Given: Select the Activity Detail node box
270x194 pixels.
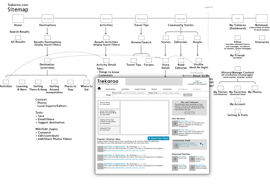Looking at the screenshot, I should [106, 60].
